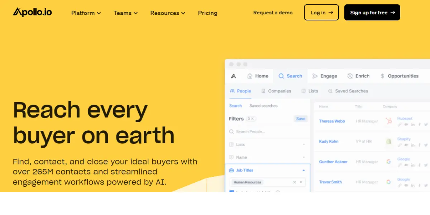Open Gunther Ackner's contact name link
Image resolution: width=430 pixels, height=215 pixels.
point(333,162)
